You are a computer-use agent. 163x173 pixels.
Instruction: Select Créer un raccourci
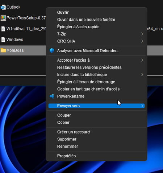pyautogui.click(x=96, y=132)
